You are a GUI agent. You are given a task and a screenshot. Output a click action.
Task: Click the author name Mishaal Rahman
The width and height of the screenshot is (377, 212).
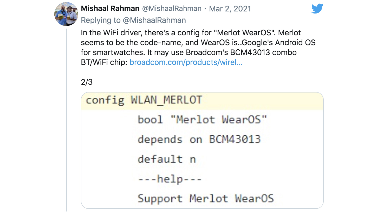pos(110,9)
